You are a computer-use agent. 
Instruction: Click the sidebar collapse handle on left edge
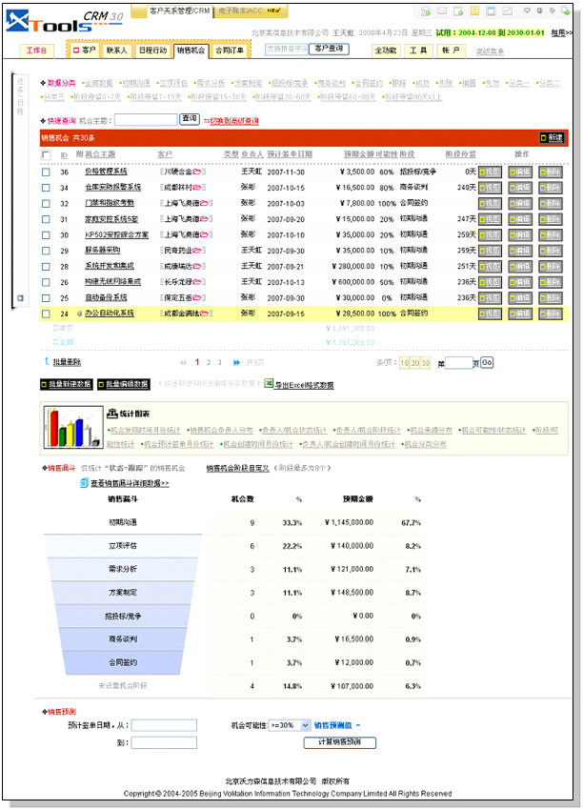coord(19,298)
